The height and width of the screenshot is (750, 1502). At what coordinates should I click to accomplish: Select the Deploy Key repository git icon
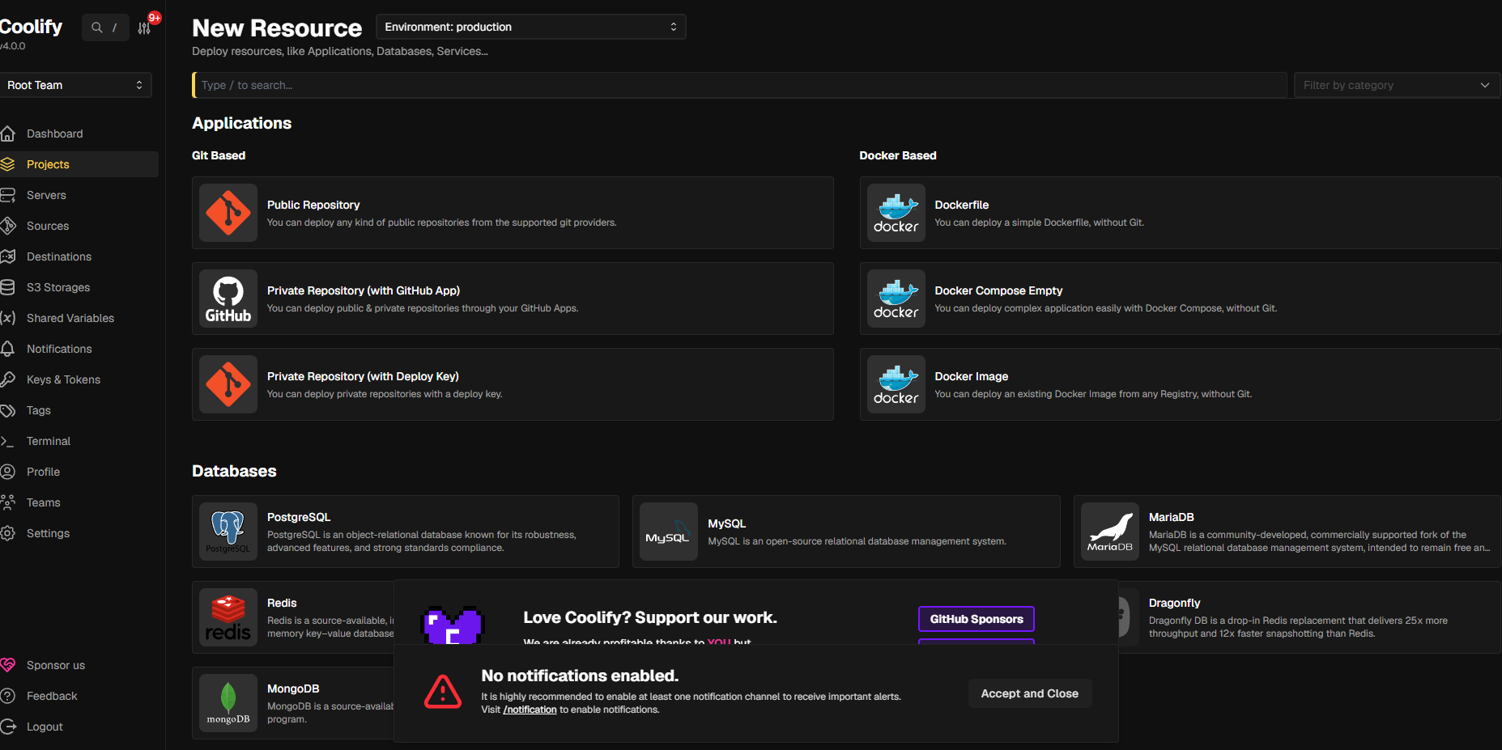[x=228, y=384]
